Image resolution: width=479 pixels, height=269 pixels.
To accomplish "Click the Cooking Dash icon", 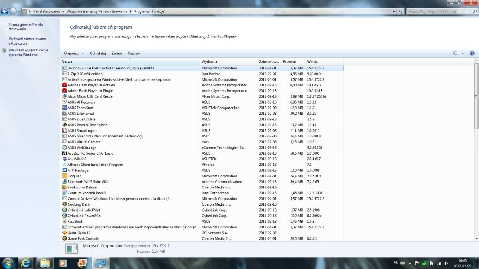I will pyautogui.click(x=64, y=204).
